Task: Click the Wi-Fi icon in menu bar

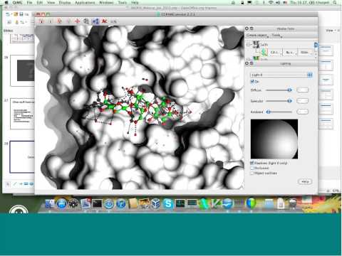Action: [x=271, y=3]
